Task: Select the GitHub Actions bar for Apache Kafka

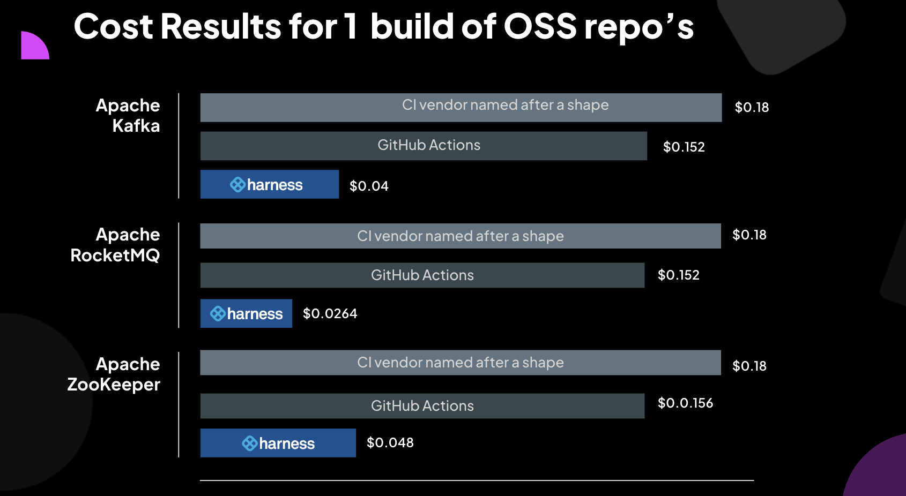Action: pyautogui.click(x=424, y=146)
